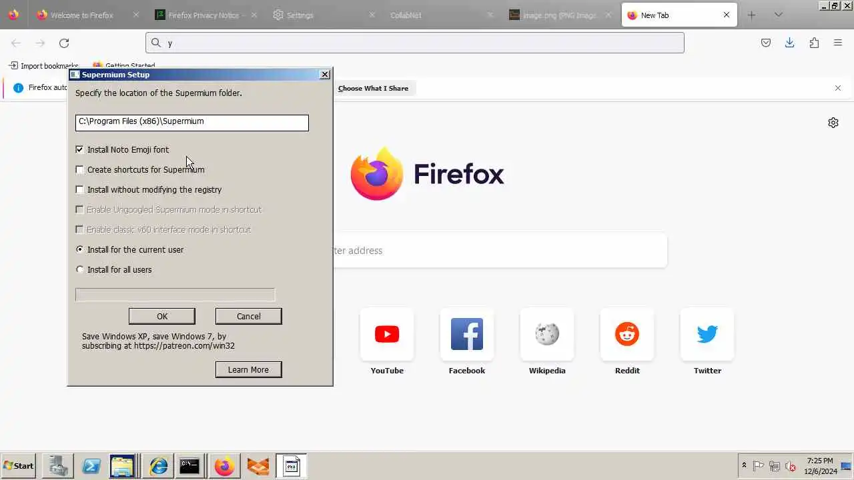Click the network tray icon
The height and width of the screenshot is (480, 854).
tap(775, 466)
